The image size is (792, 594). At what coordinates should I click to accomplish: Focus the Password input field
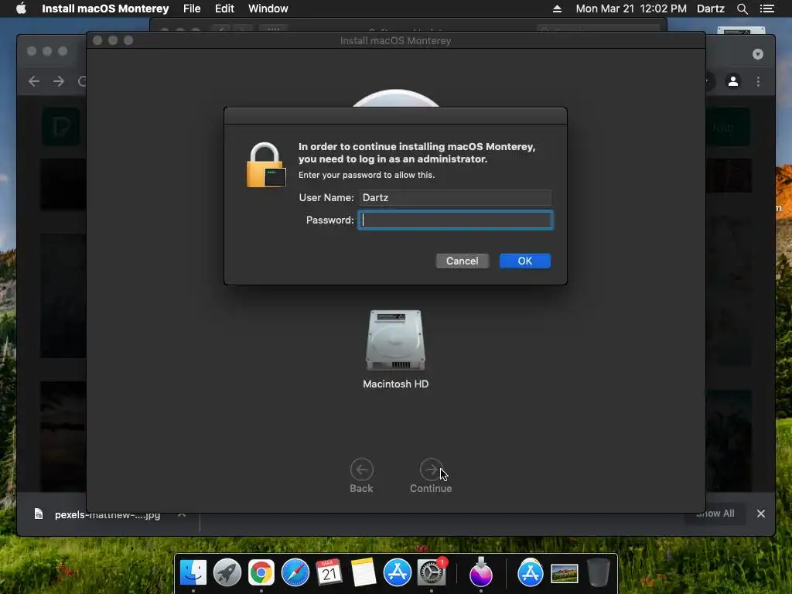pyautogui.click(x=455, y=220)
